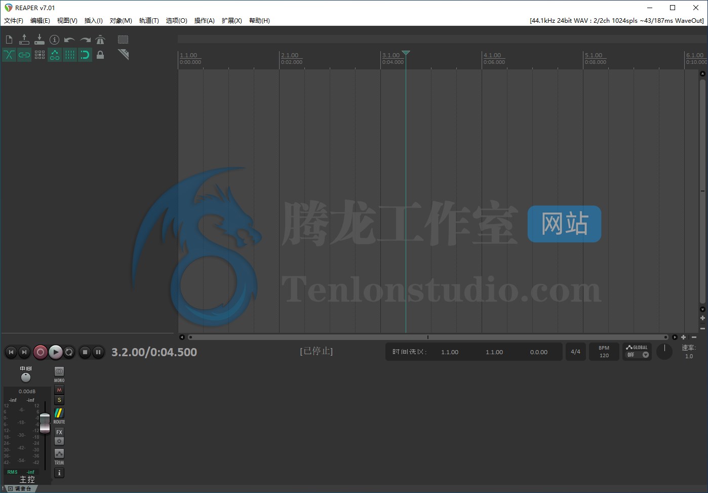
Task: Click the edit cursor marker on ruler
Action: (x=406, y=53)
